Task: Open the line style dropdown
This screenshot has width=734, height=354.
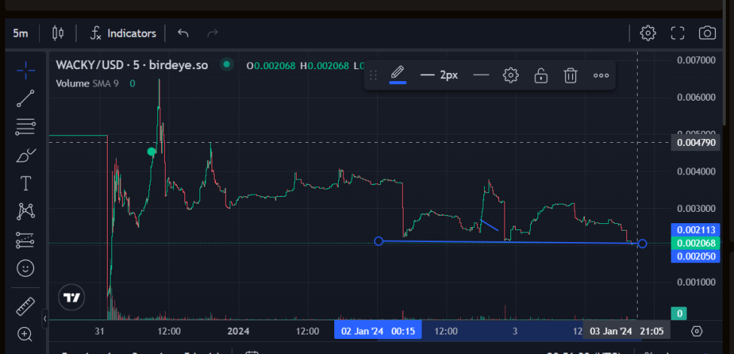Action: (x=481, y=75)
